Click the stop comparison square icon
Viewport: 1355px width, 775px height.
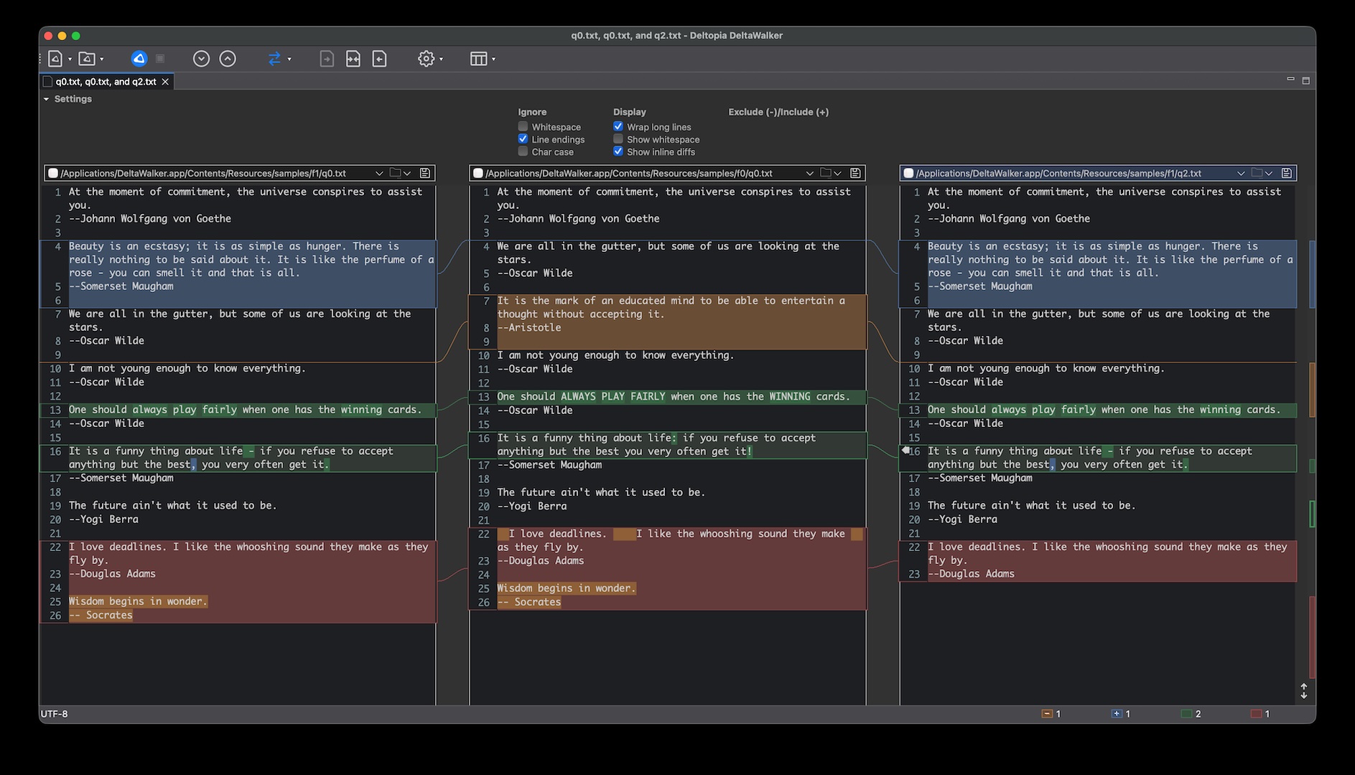[160, 59]
